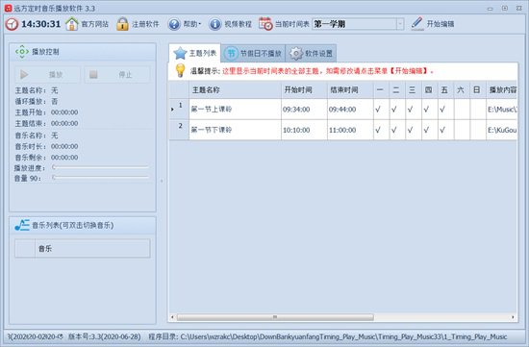This screenshot has width=529, height=347.
Task: Toggle Wednesday check for 第一节上课铃
Action: [x=411, y=110]
